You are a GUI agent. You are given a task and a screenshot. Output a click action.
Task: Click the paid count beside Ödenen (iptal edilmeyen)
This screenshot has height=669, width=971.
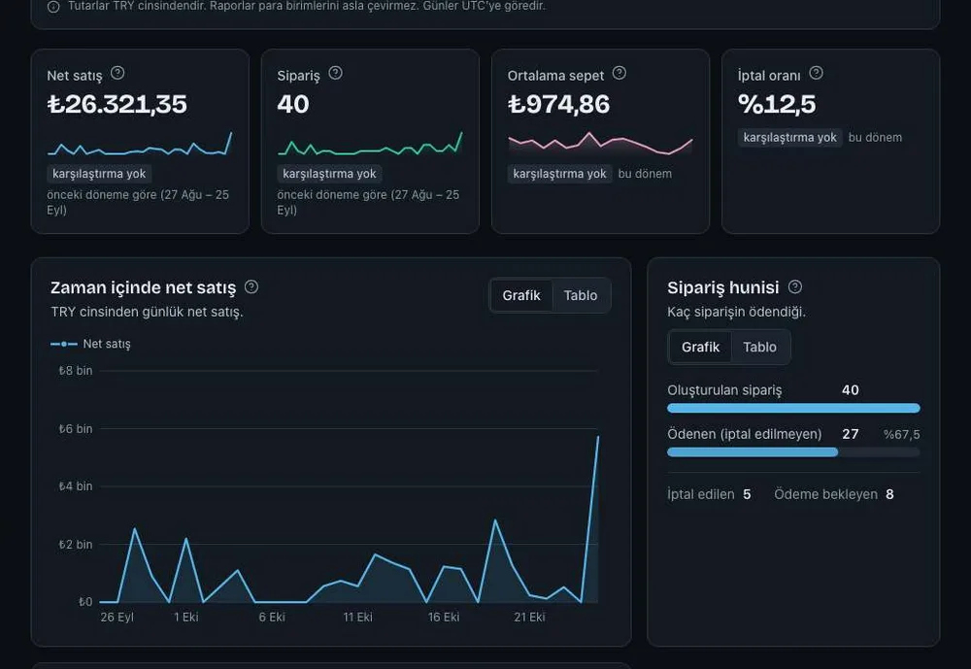tap(851, 434)
